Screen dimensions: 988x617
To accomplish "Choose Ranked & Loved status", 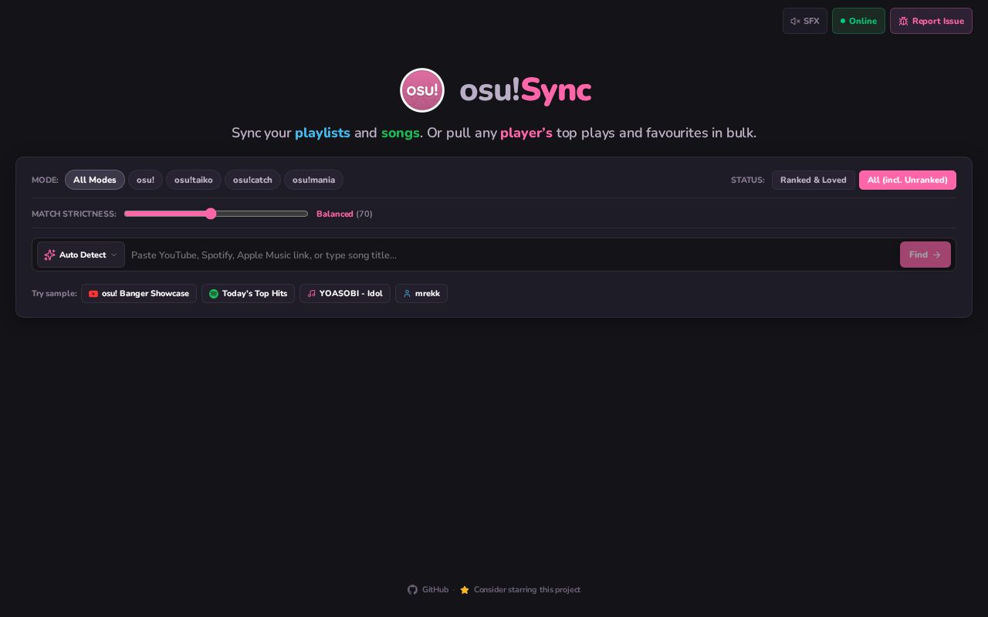I will [814, 180].
